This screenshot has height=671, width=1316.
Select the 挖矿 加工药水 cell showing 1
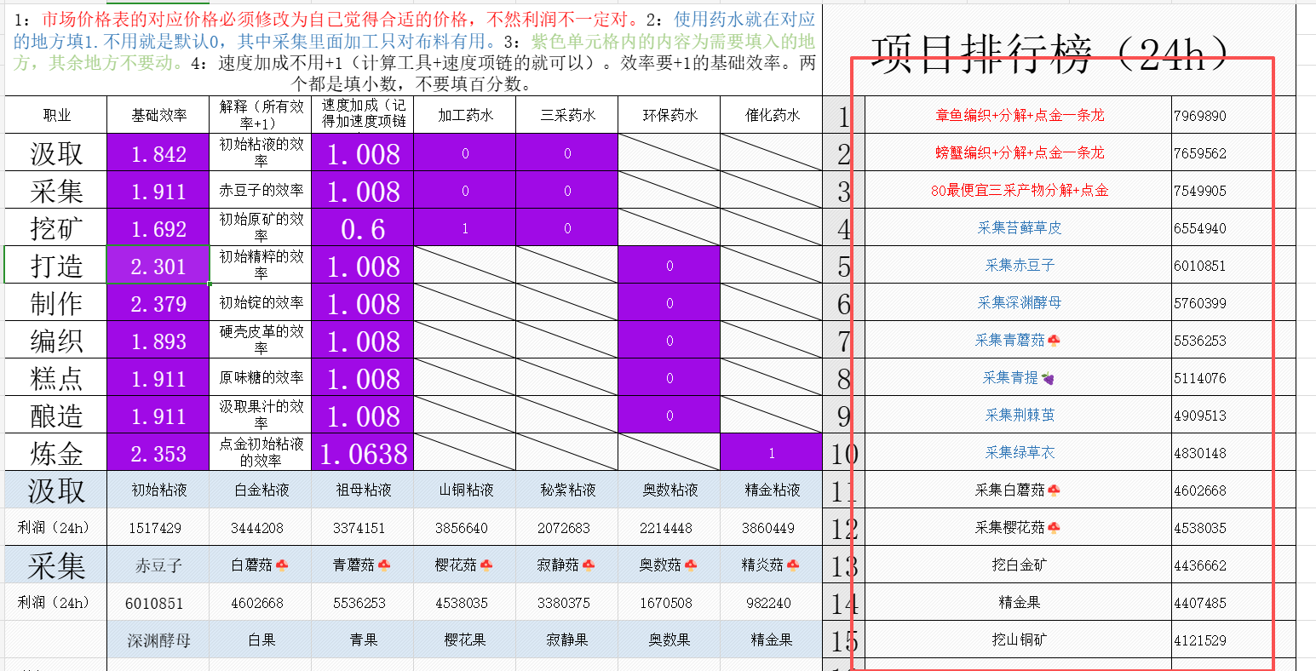[x=464, y=228]
